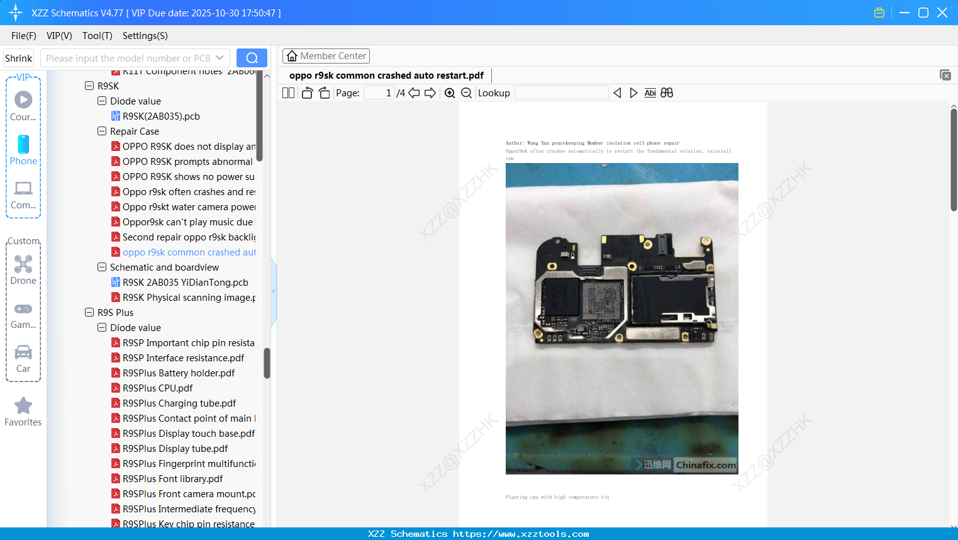The height and width of the screenshot is (540, 958).
Task: Open the File(F) menu
Action: [x=24, y=36]
